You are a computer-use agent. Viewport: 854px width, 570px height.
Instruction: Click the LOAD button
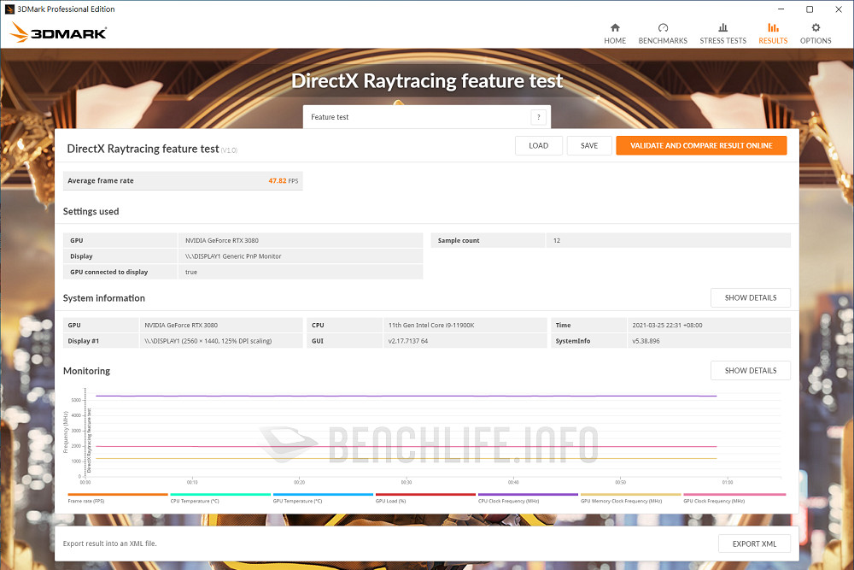coord(538,145)
